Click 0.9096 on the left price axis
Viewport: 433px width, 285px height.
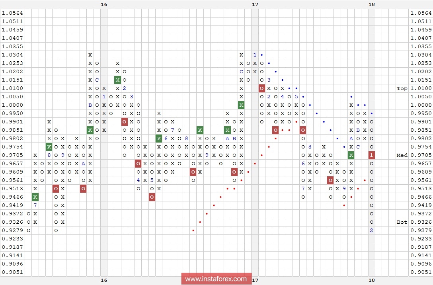point(12,264)
